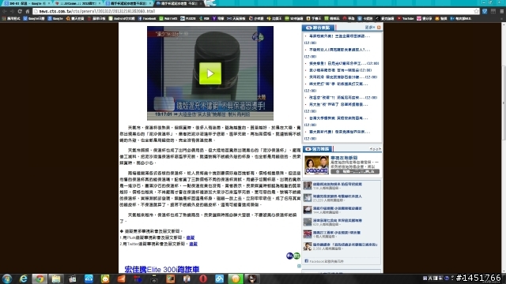The height and width of the screenshot is (284, 506).
Task: Open the Chrome menu icon at toolbar end
Action: pos(501,11)
